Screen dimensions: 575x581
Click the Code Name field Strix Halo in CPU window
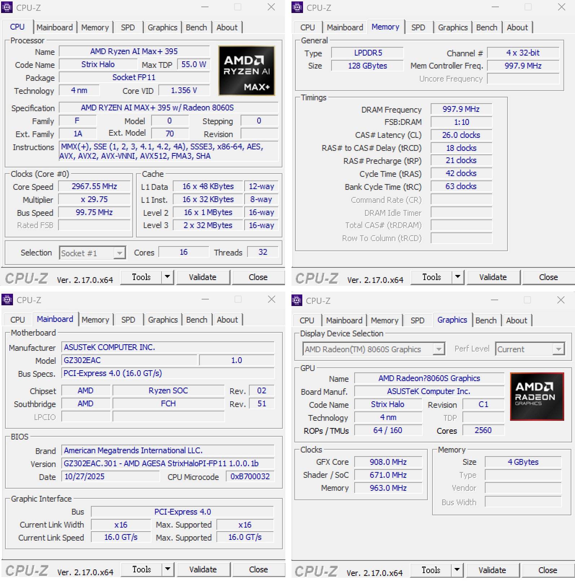point(98,64)
